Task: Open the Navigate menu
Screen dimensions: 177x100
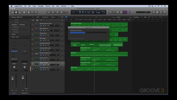Action: [x=41, y=6]
